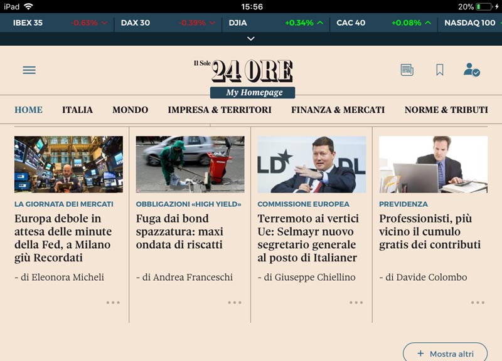
Task: Open options dots under Davide Colombo article
Action: pyautogui.click(x=478, y=303)
